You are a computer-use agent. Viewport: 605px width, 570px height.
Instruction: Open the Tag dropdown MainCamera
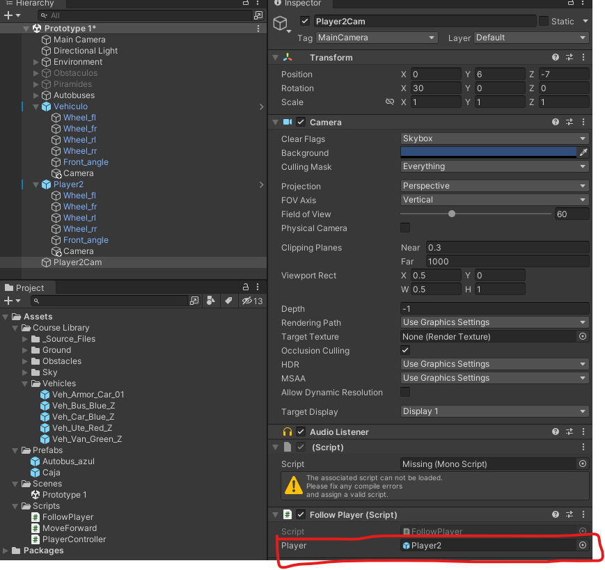coord(377,38)
